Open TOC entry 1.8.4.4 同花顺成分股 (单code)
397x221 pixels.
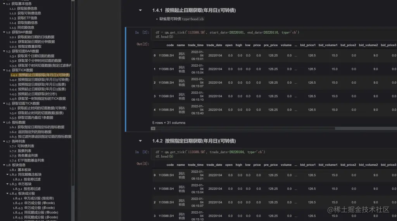[x=35, y=212]
